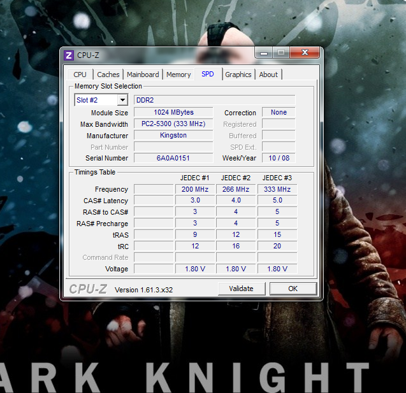
Task: Click the Correction value None
Action: pyautogui.click(x=279, y=112)
